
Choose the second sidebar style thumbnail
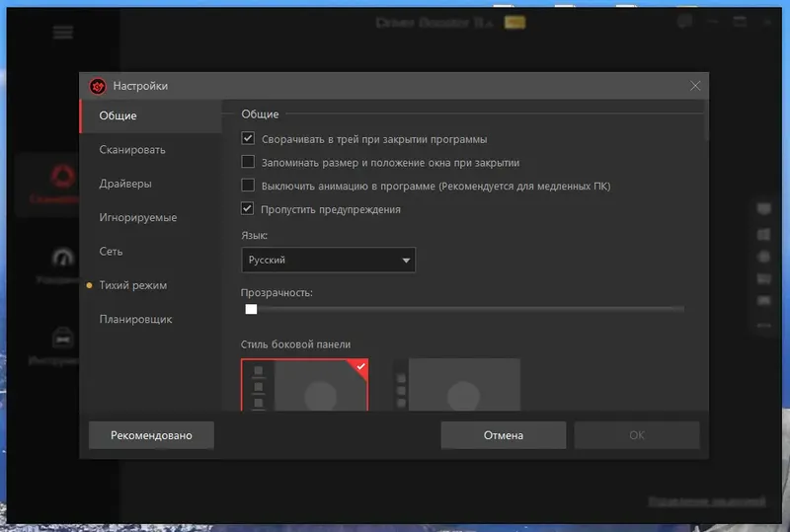(x=457, y=385)
